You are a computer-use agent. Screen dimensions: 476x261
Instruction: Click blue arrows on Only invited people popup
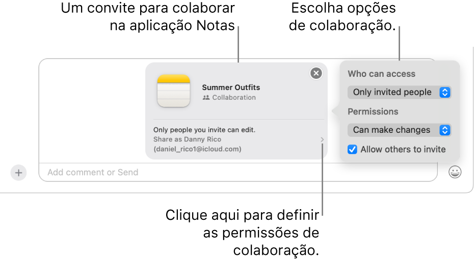pyautogui.click(x=445, y=92)
